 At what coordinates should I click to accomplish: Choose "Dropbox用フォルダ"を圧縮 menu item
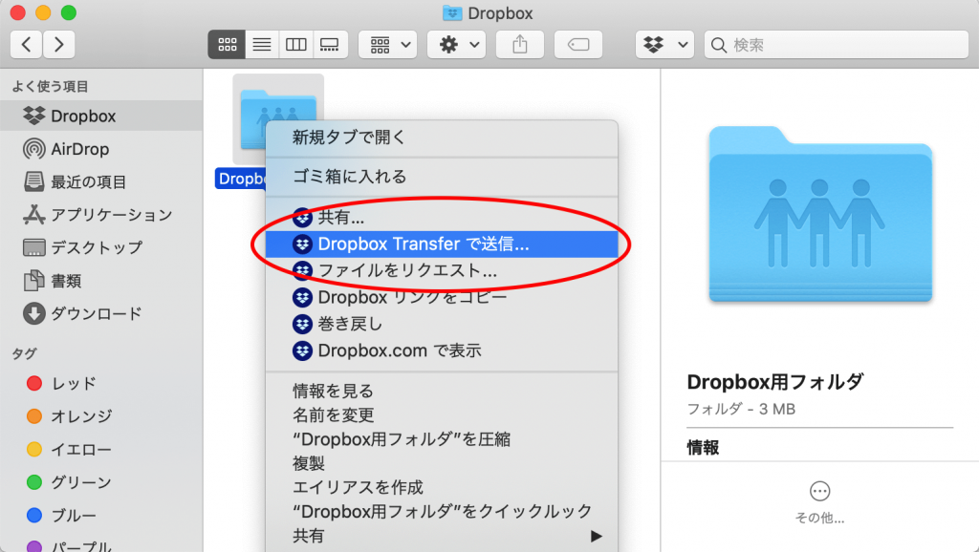point(442,439)
